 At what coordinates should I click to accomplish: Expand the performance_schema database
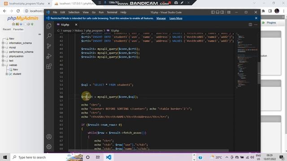tap(3, 52)
